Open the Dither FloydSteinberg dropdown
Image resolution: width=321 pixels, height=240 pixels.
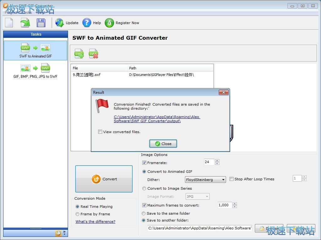click(205, 180)
